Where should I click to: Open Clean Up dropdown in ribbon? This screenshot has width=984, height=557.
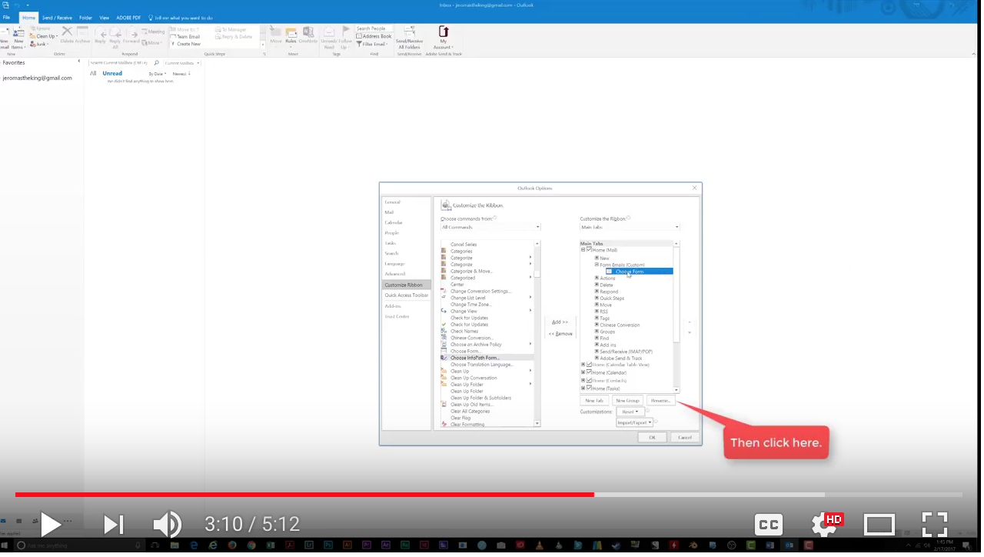click(x=43, y=36)
